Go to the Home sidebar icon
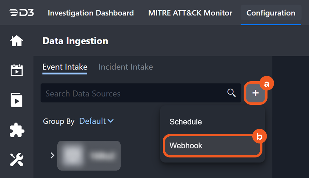This screenshot has height=178, width=309. pos(17,41)
